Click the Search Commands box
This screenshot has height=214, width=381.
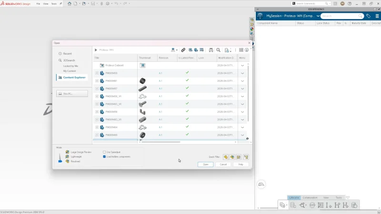[x=311, y=4]
